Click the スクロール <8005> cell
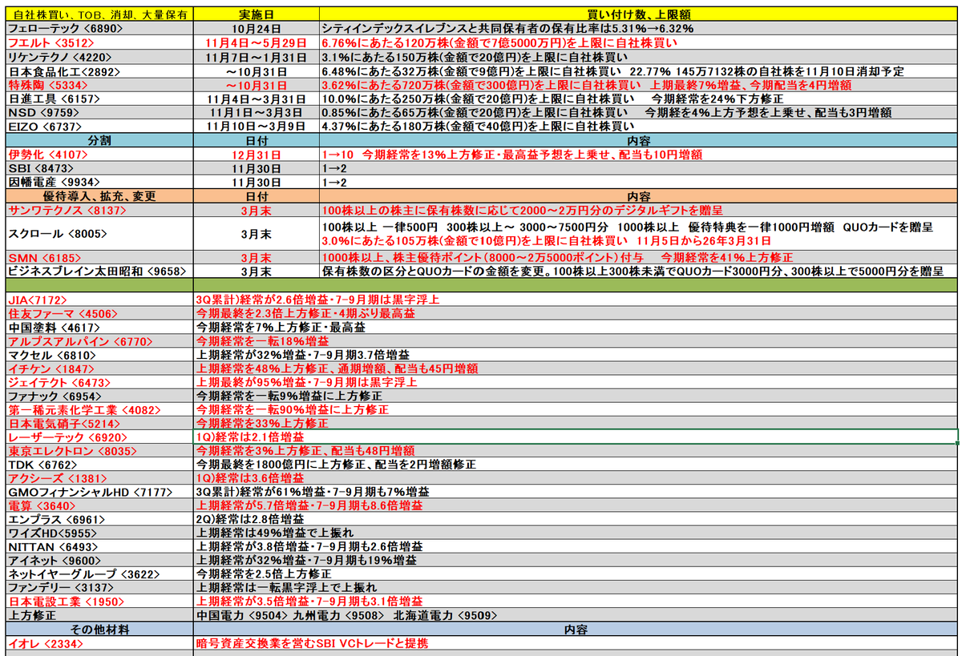962x656 pixels. coord(99,233)
